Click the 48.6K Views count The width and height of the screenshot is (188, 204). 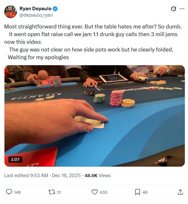[x=98, y=176]
